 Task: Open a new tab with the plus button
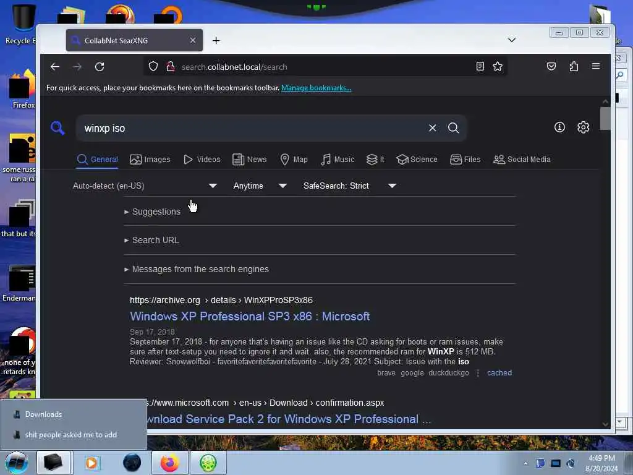point(216,40)
